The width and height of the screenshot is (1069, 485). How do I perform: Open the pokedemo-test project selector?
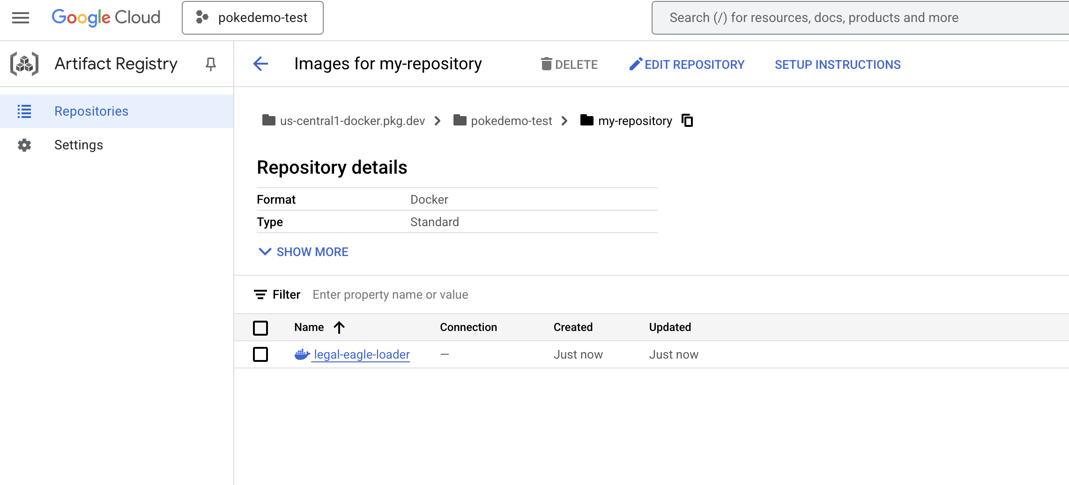(252, 18)
